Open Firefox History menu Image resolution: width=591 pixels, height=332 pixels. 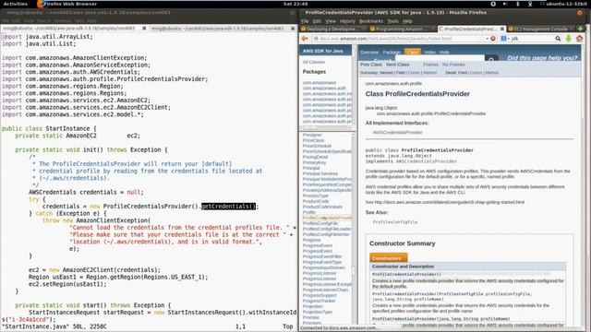pyautogui.click(x=347, y=21)
